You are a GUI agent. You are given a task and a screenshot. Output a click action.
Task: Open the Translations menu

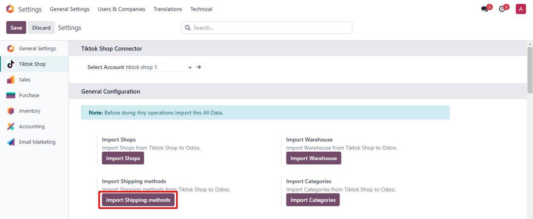[168, 9]
